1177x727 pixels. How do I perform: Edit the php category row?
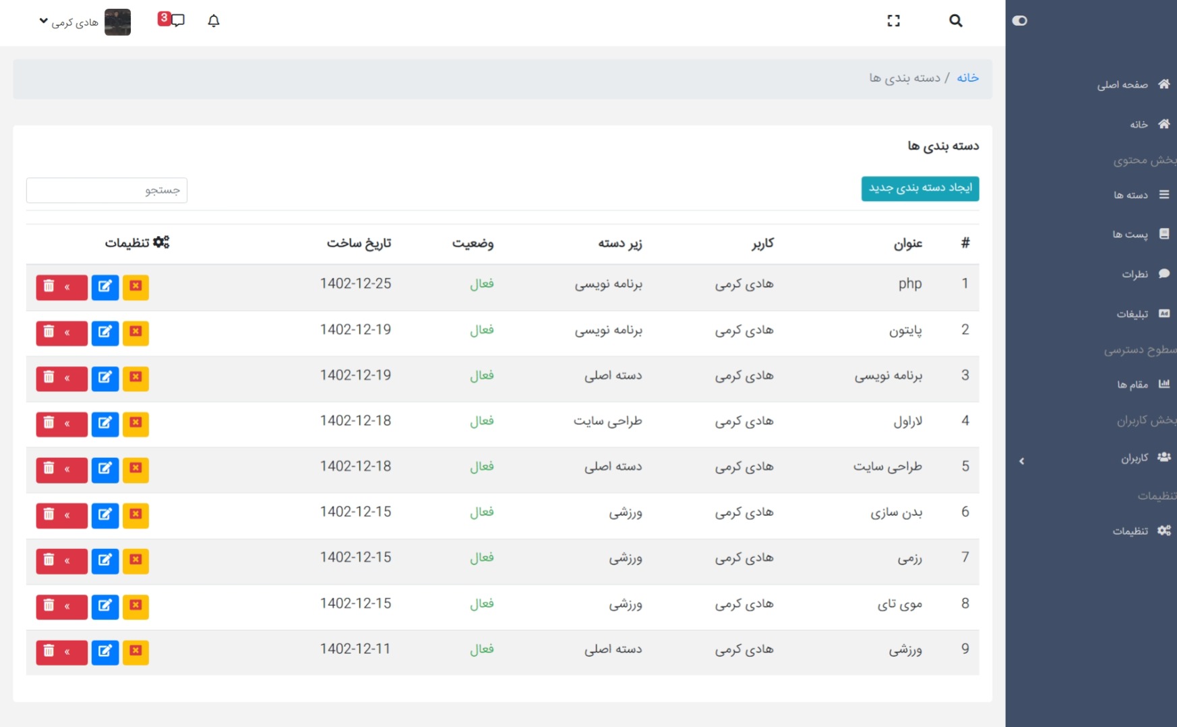click(x=104, y=287)
